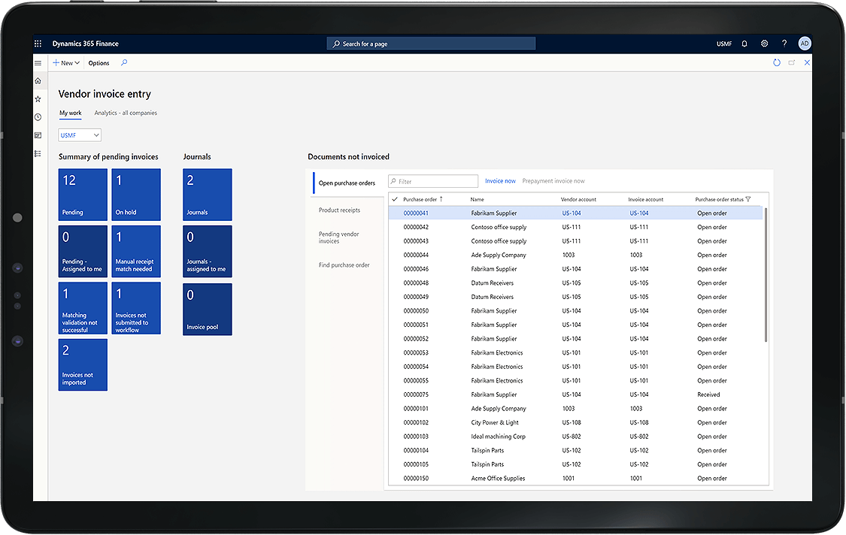Select the Product receipts tab
This screenshot has height=535, width=846.
[339, 210]
